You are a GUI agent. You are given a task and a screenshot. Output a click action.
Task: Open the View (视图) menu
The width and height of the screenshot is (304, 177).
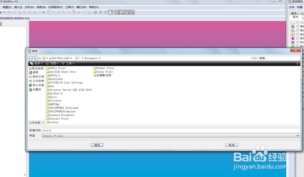click(7, 7)
